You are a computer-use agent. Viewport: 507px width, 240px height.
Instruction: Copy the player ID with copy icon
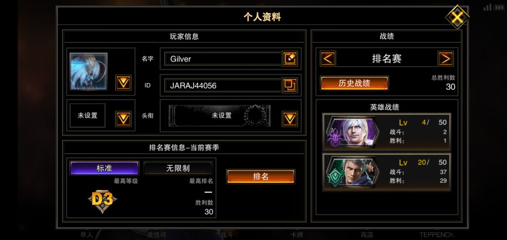290,85
